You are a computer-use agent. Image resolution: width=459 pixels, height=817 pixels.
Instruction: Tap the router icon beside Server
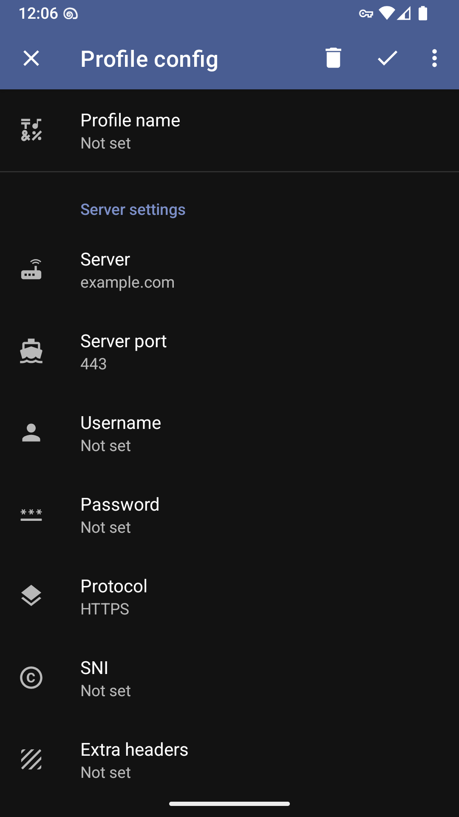31,269
